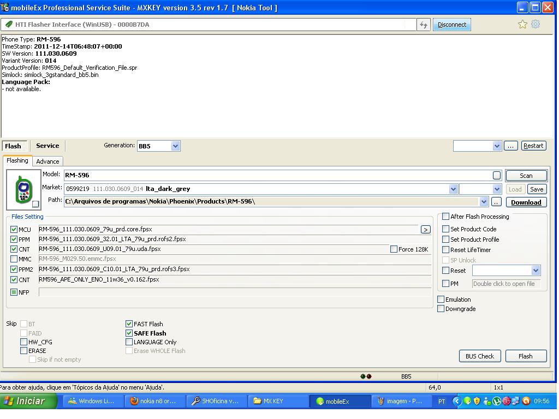Disable FAST Flash checkbox
The height and width of the screenshot is (419, 559).
click(129, 324)
